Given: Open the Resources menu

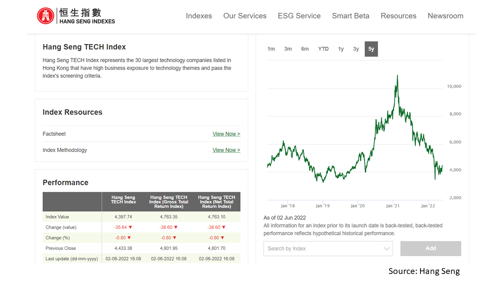Looking at the screenshot, I should coord(398,16).
